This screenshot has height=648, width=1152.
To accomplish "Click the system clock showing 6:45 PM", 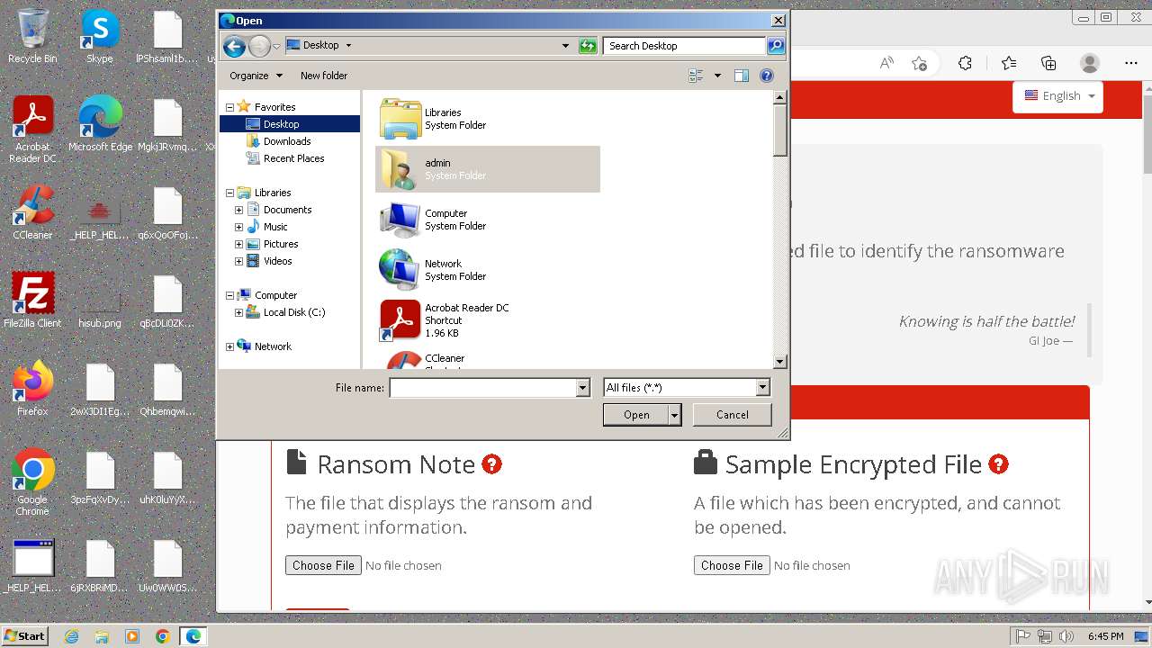I will point(1105,636).
